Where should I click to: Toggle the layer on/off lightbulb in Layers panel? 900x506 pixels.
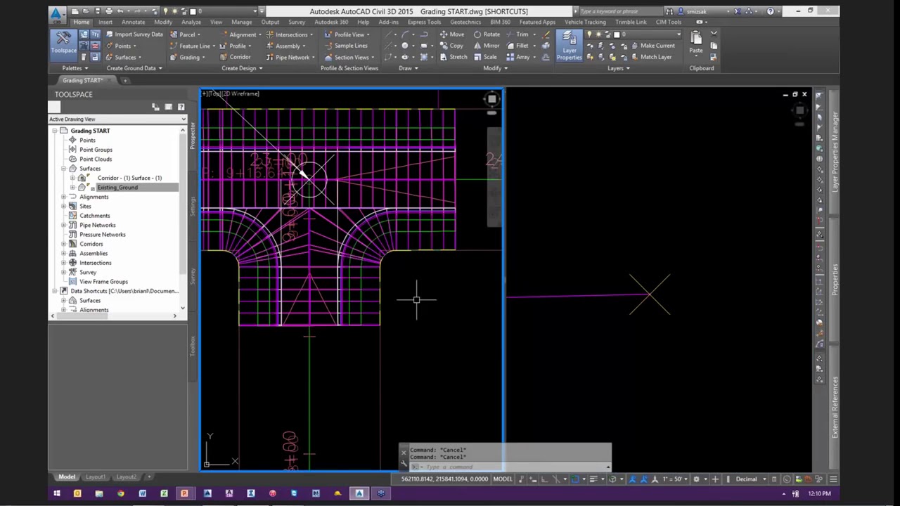(591, 34)
